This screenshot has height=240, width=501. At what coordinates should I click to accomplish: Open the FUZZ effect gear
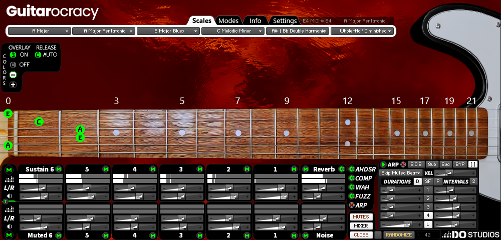tap(352, 196)
